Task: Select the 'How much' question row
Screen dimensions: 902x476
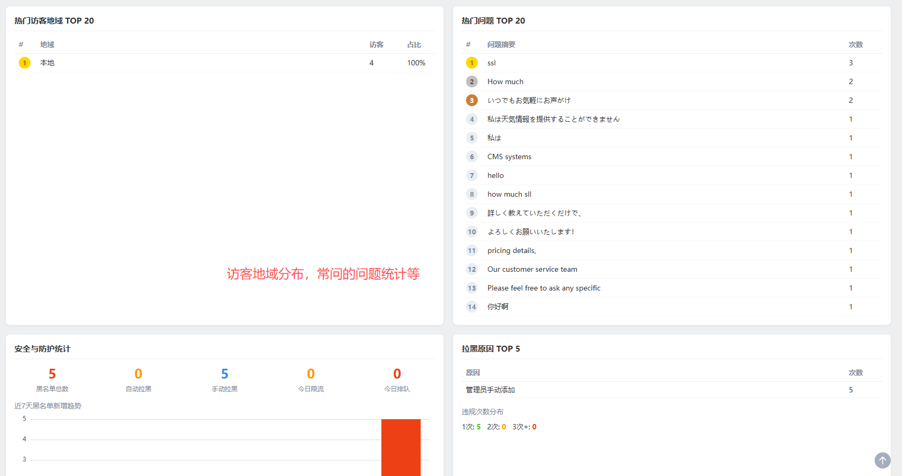Action: pyautogui.click(x=671, y=81)
